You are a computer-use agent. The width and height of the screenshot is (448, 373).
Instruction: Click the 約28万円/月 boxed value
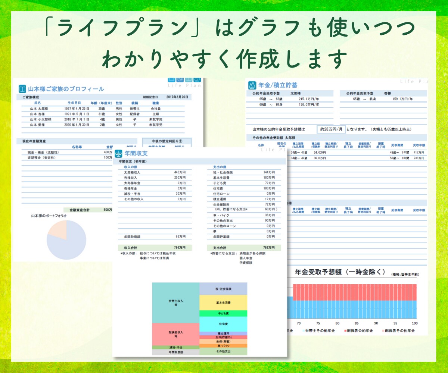[x=332, y=129]
